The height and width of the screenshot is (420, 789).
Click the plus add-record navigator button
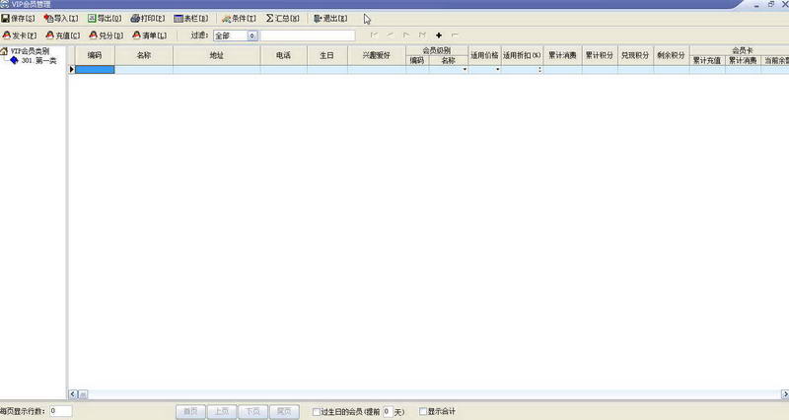point(438,35)
